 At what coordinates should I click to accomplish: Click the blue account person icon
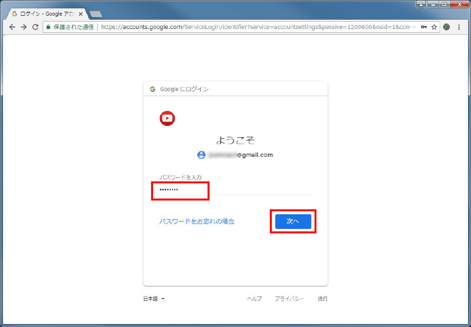click(201, 155)
